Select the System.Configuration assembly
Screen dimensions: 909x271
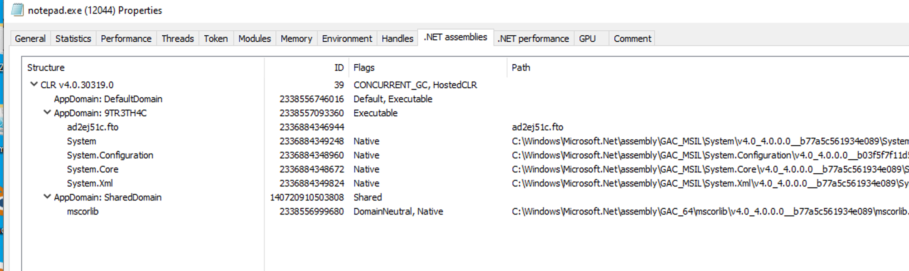(110, 155)
